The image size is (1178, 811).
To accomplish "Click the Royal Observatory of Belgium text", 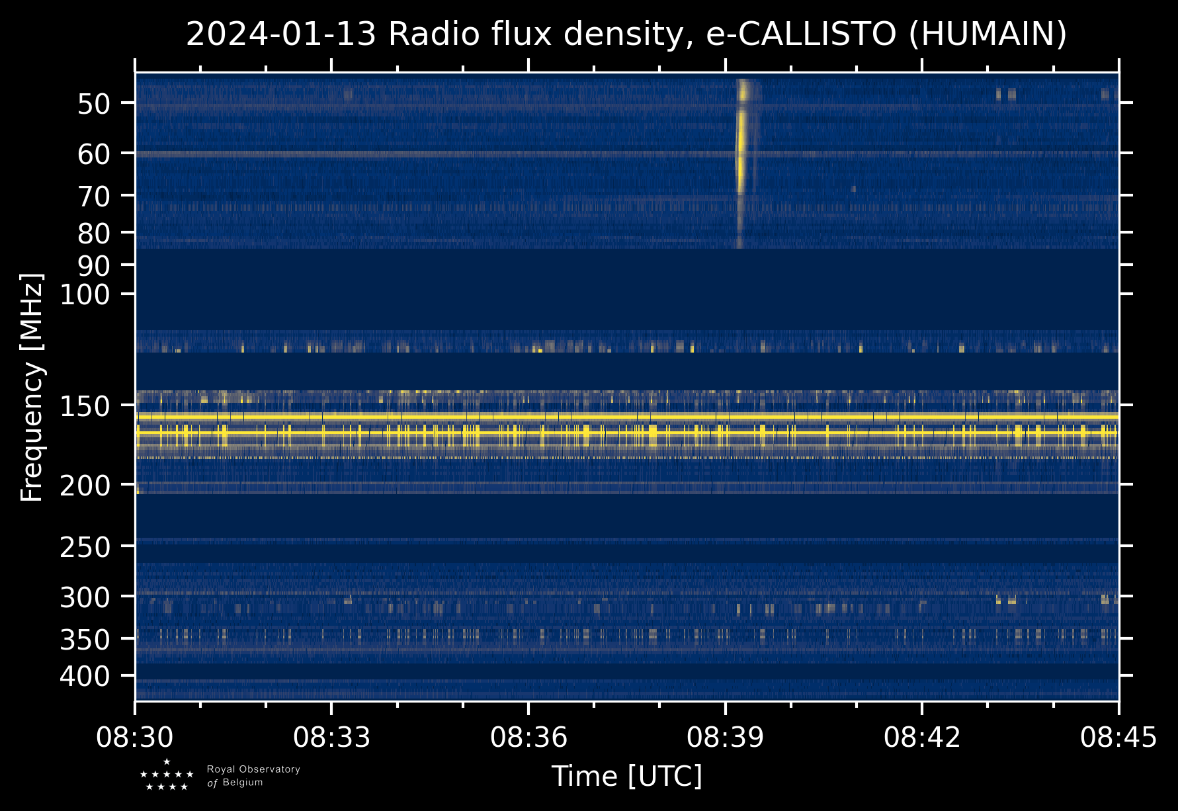I will (253, 776).
